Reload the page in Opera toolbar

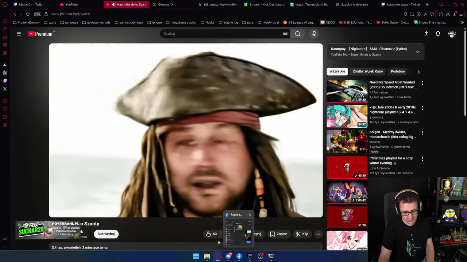click(x=28, y=14)
